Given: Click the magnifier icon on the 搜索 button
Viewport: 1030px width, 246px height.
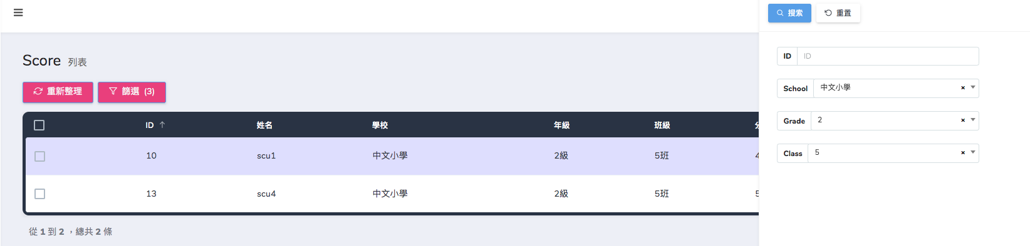Looking at the screenshot, I should click(x=780, y=12).
